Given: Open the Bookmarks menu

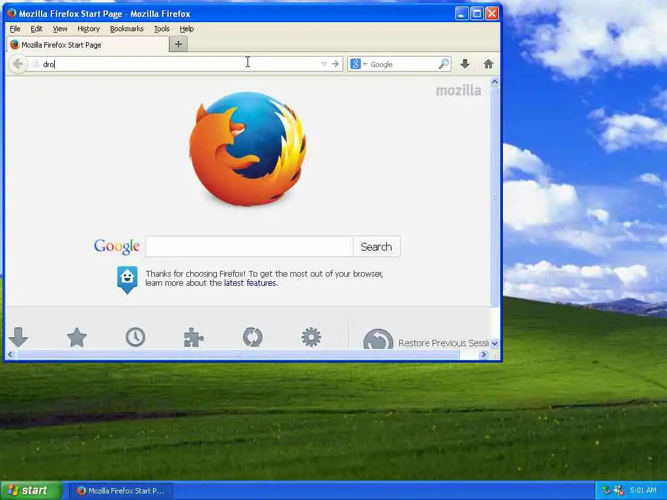Looking at the screenshot, I should click(x=127, y=29).
